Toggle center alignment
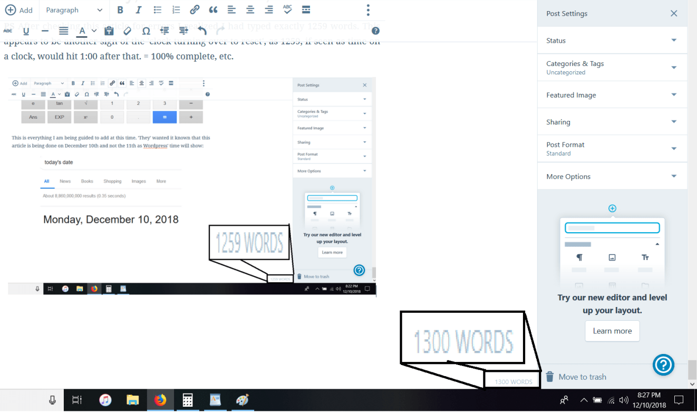This screenshot has width=697, height=412. coord(250,10)
